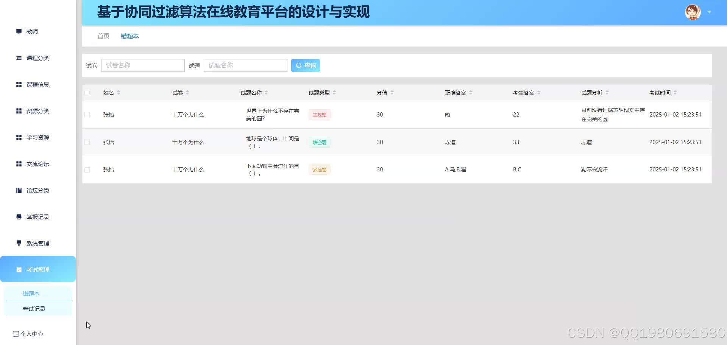Click the 查询 search button
This screenshot has height=345, width=727.
(305, 65)
